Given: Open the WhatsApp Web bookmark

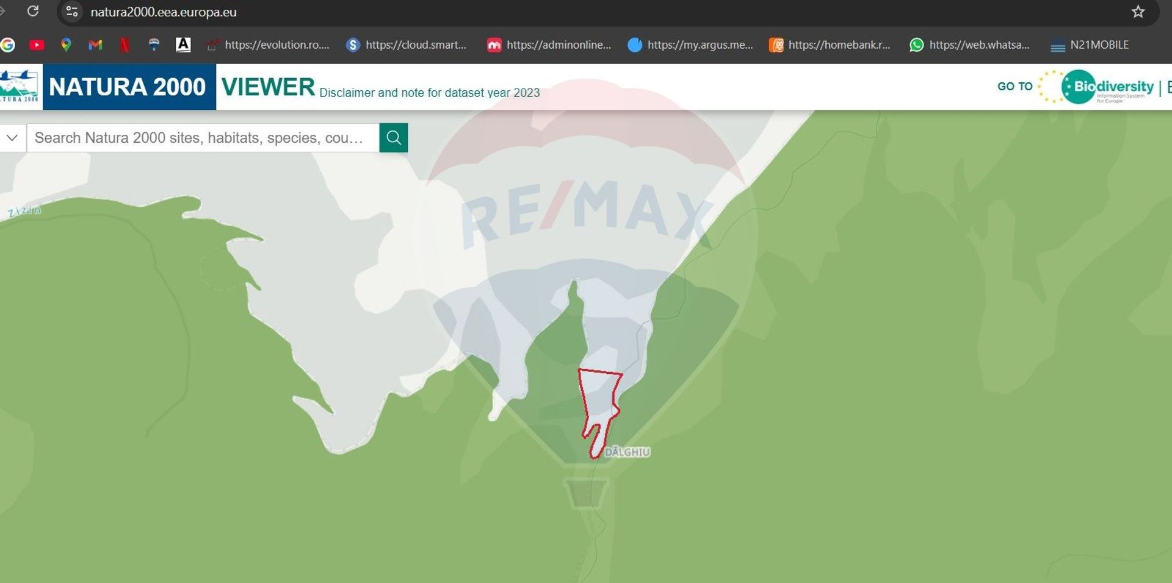Looking at the screenshot, I should click(969, 45).
